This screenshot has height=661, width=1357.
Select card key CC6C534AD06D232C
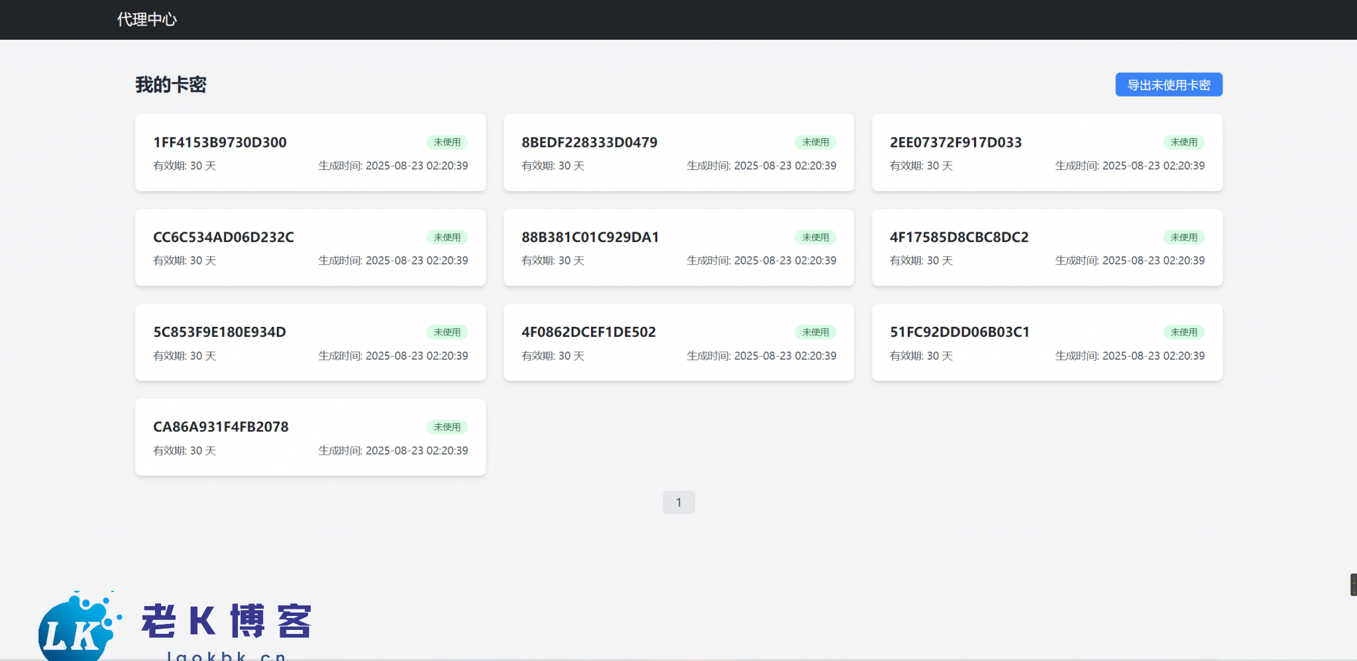point(223,237)
